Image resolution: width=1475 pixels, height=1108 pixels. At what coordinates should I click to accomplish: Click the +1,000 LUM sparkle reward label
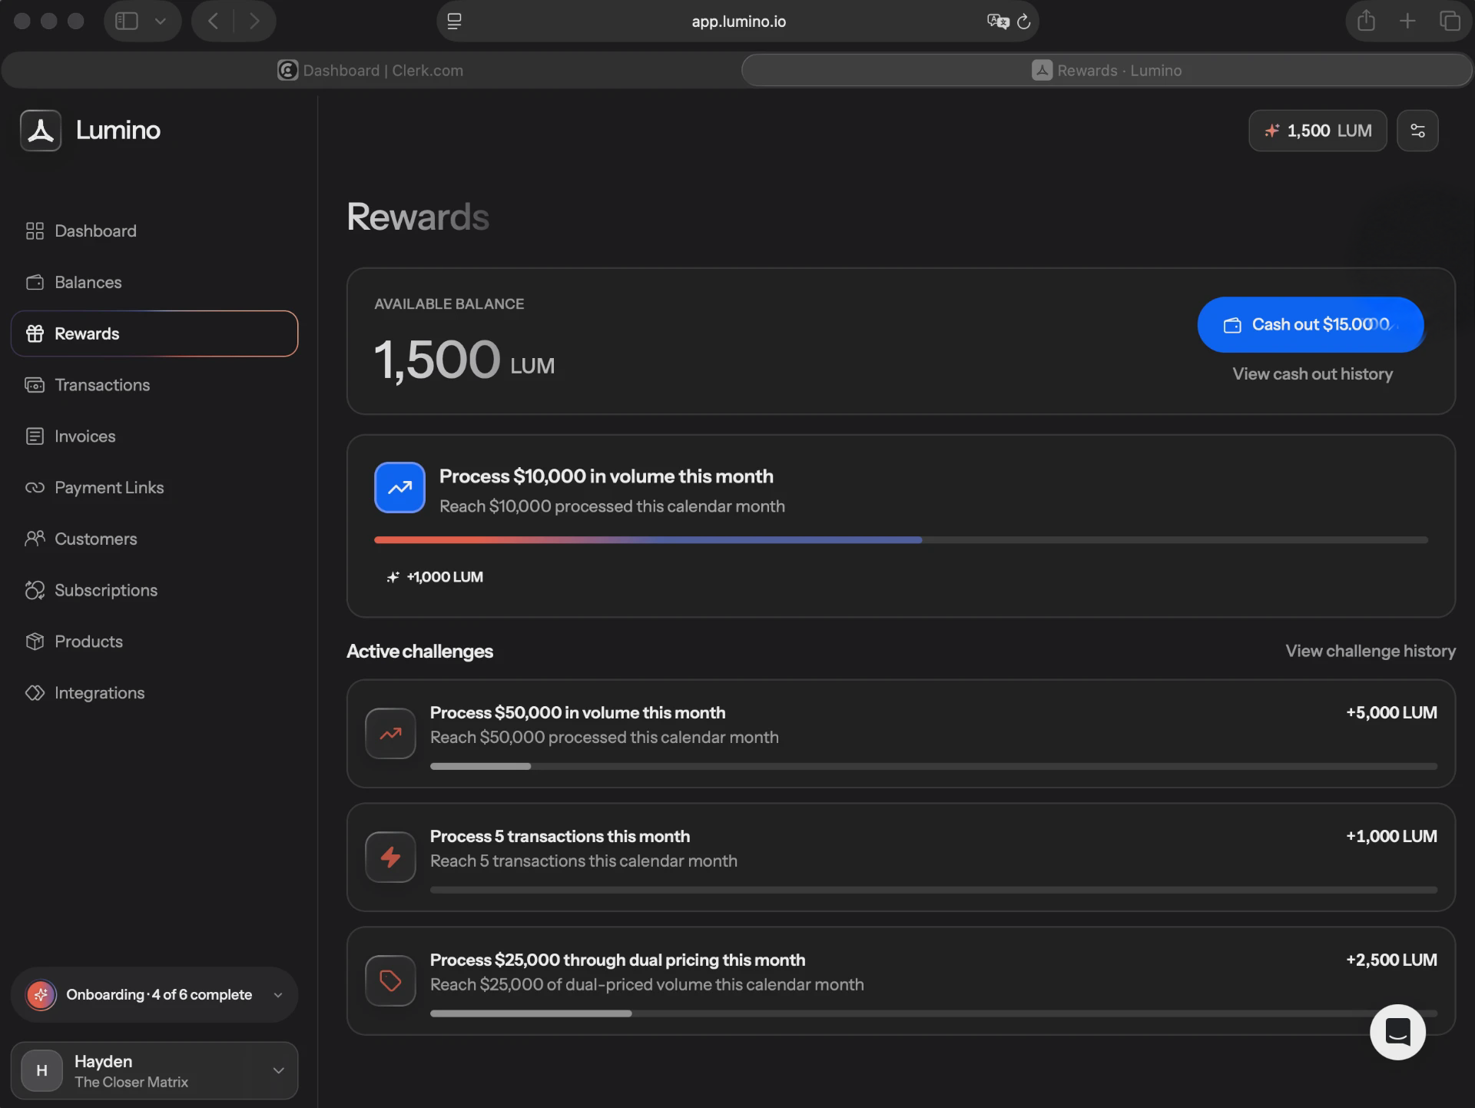click(435, 577)
